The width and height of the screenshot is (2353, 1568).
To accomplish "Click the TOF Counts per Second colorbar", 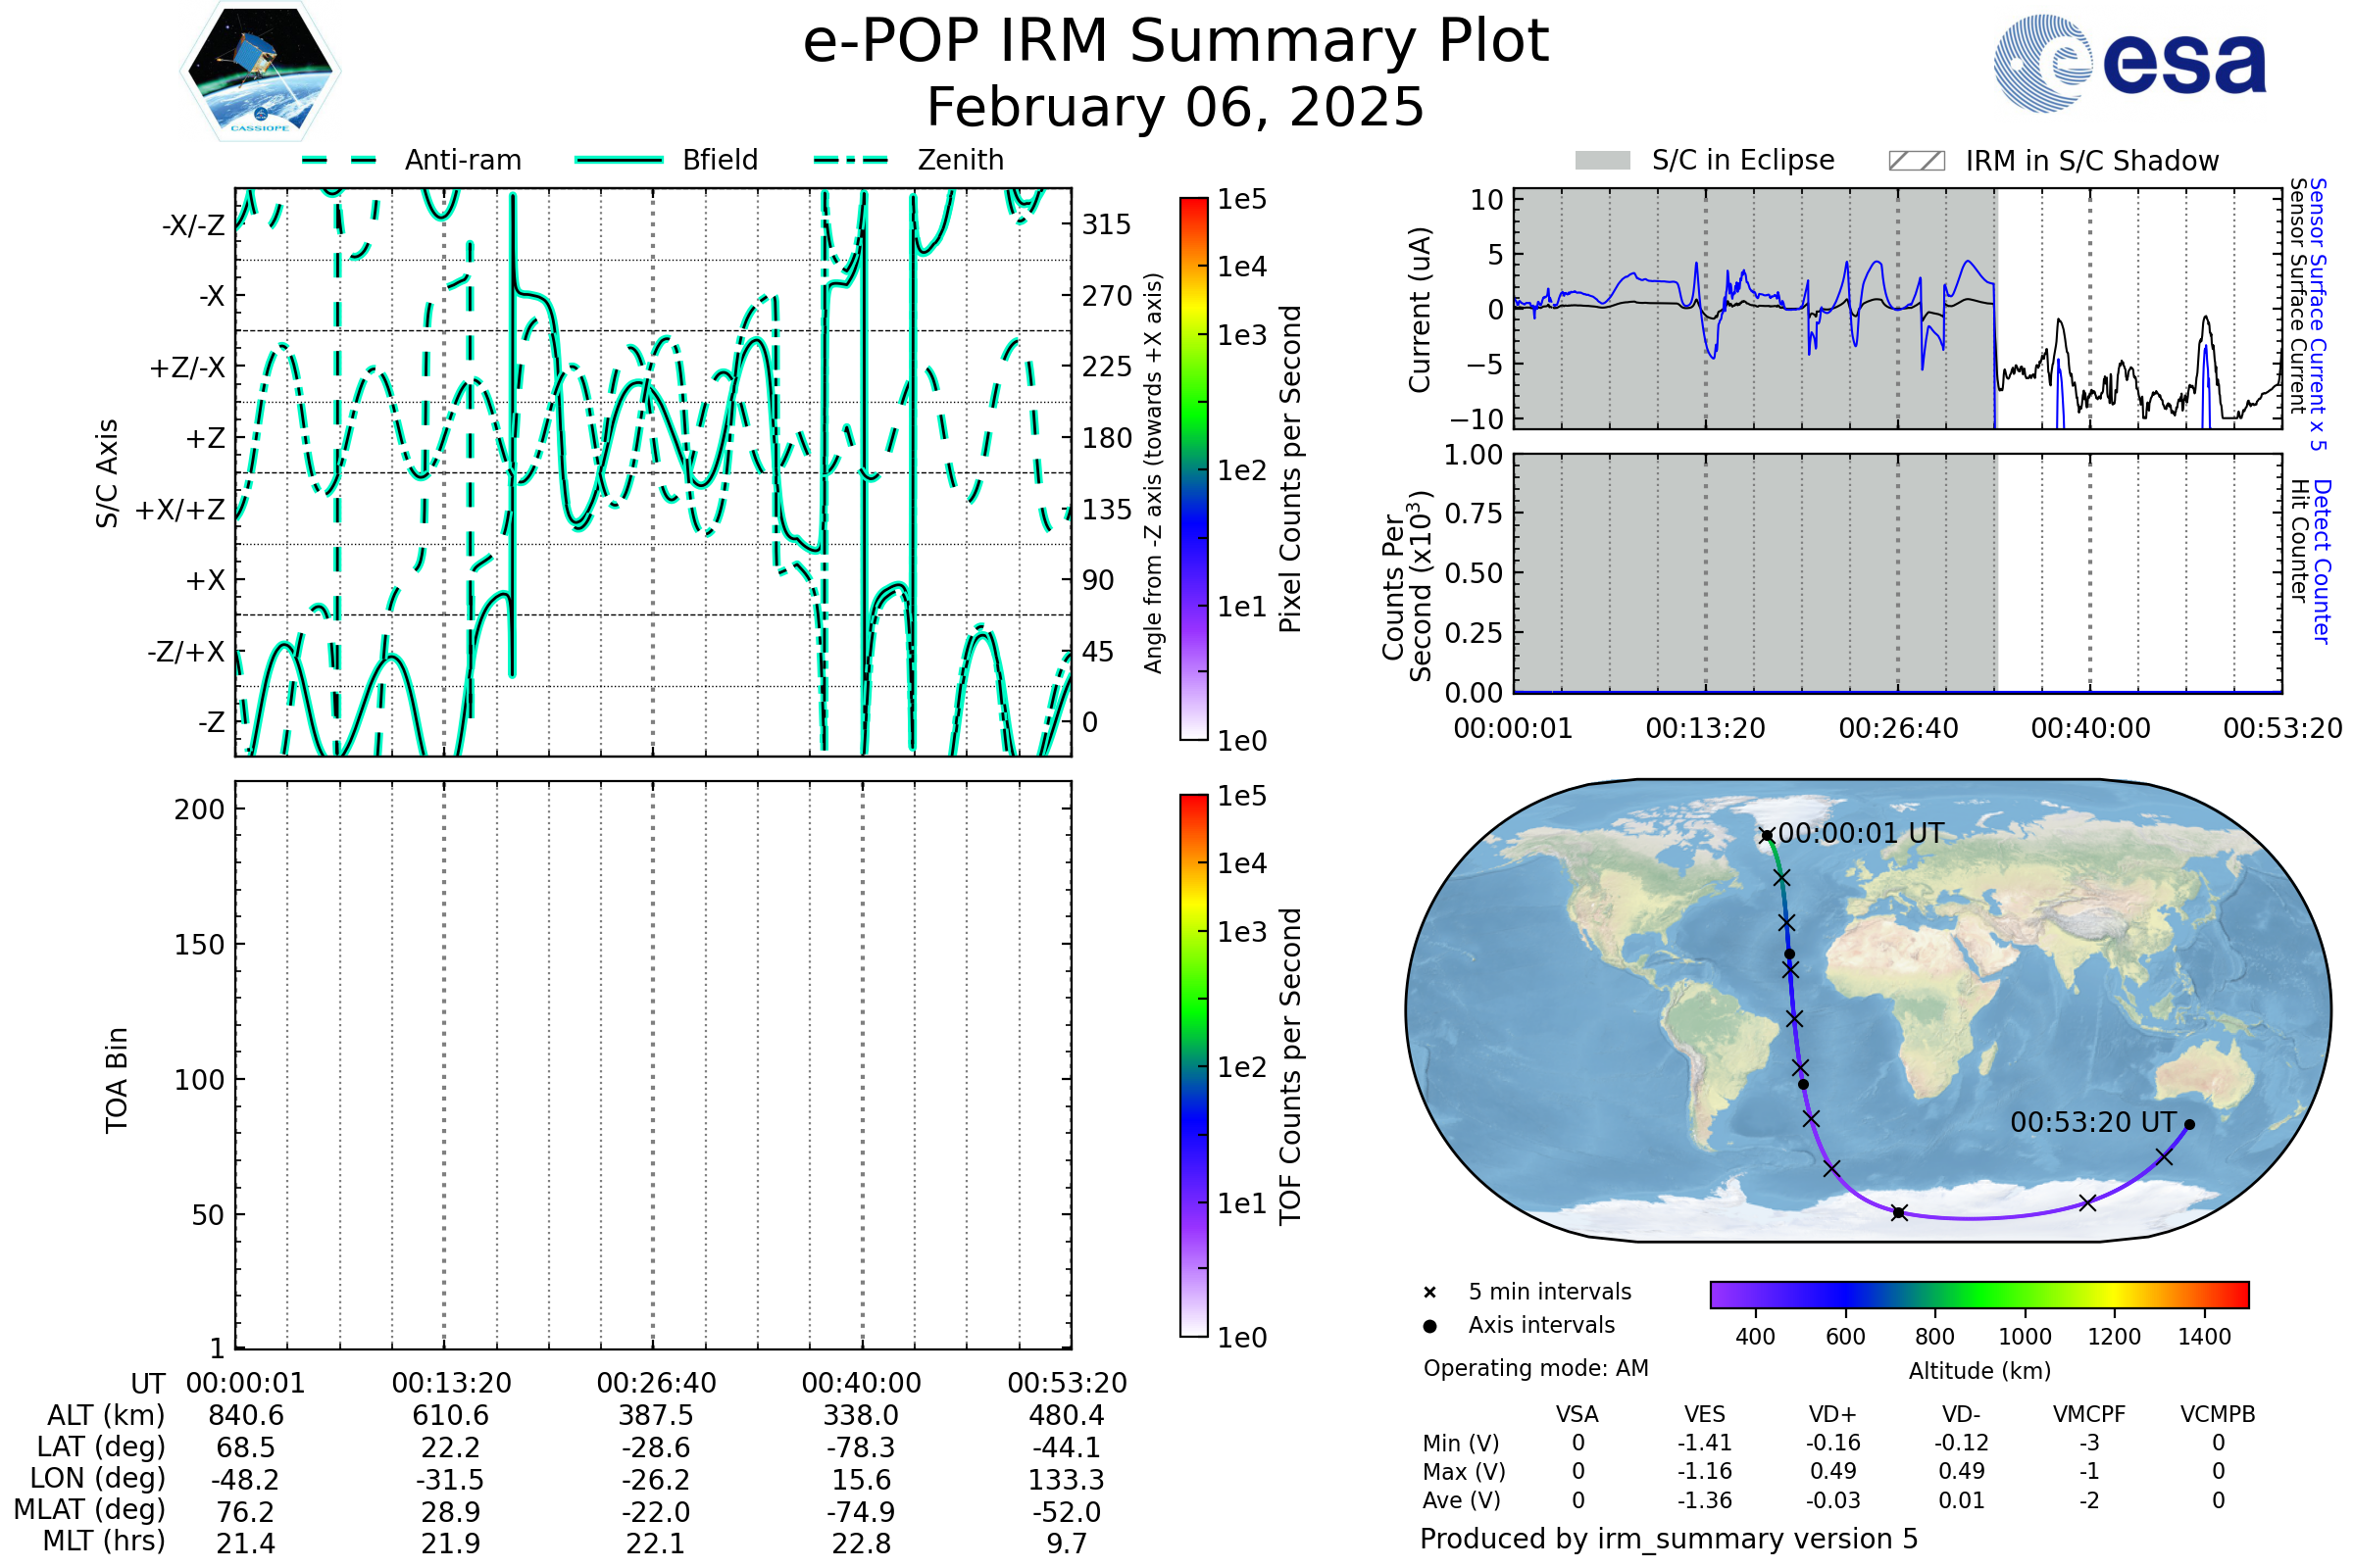I will (x=1193, y=1066).
